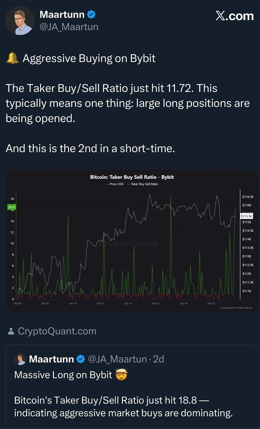Open the quoted post's 2d timestamp
The width and height of the screenshot is (260, 429).
[159, 359]
